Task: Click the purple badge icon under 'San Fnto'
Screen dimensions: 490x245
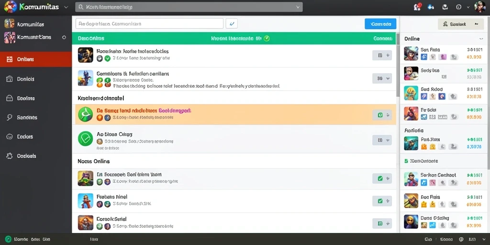Action: [442, 57]
